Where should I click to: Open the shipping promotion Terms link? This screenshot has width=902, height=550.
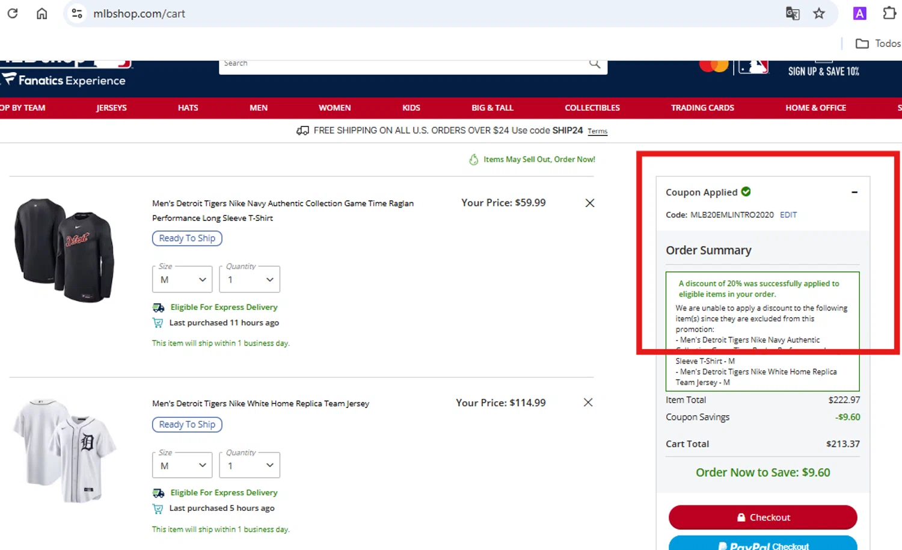597,131
